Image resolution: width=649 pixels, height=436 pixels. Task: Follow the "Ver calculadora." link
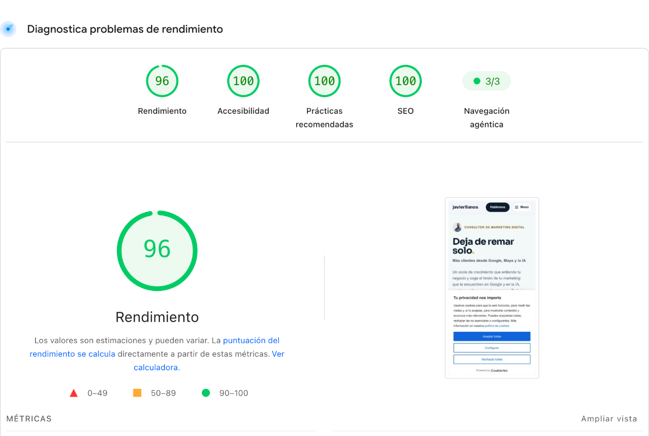point(209,361)
